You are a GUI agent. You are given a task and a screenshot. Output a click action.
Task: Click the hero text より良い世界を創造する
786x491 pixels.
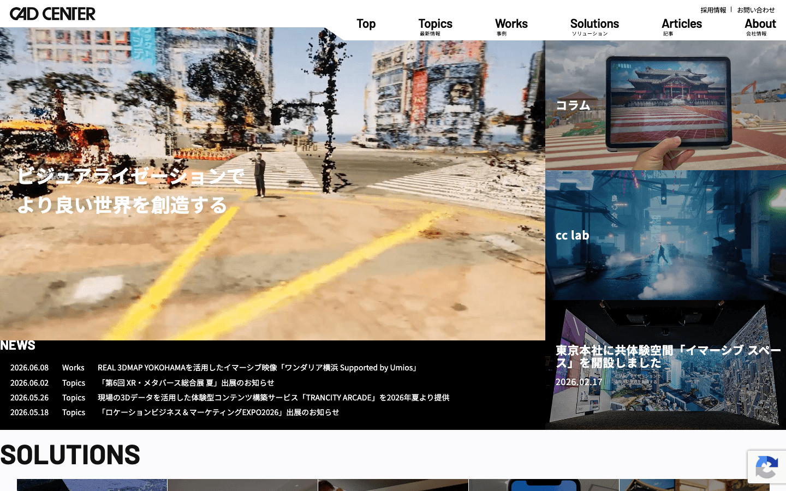pyautogui.click(x=122, y=205)
